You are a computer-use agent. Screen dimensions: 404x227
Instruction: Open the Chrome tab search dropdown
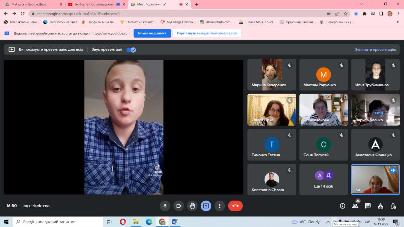(x=362, y=4)
